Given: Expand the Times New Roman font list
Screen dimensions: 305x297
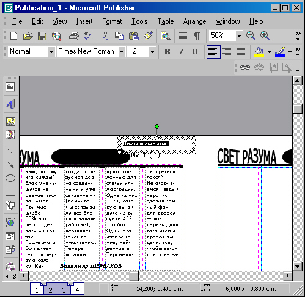Looking at the screenshot, I should 122,52.
